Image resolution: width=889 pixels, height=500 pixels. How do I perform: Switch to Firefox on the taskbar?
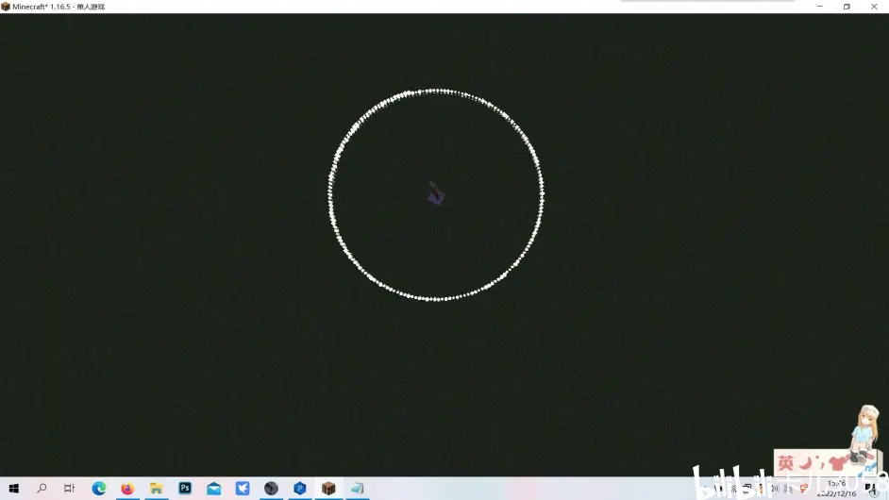click(x=127, y=488)
